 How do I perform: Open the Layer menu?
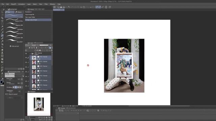pyautogui.click(x=29, y=4)
